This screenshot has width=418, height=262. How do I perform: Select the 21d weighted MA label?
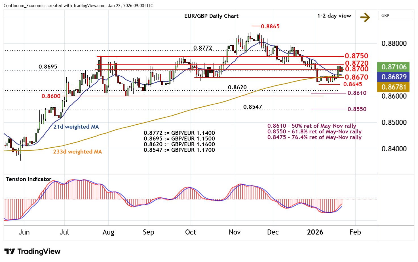76,127
